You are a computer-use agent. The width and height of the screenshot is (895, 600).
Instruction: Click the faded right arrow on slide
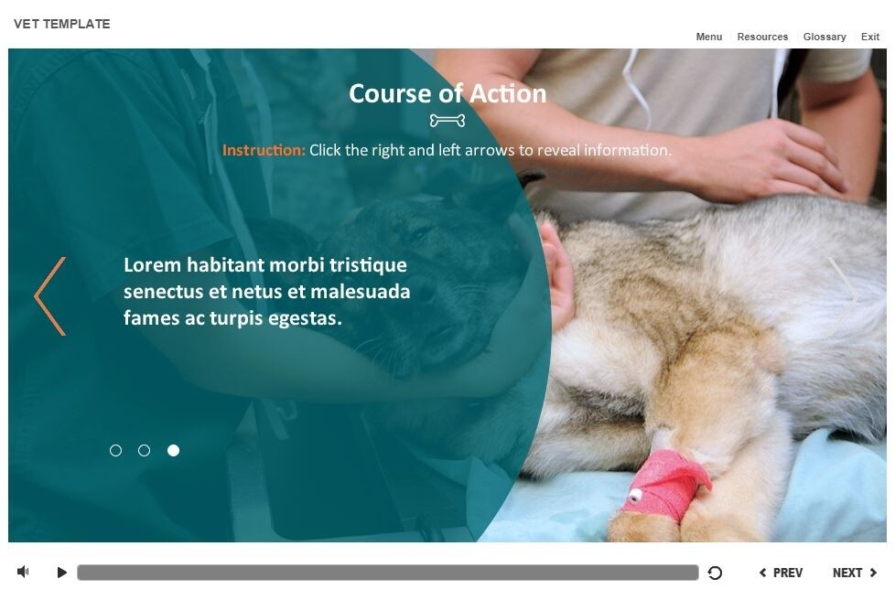tap(844, 296)
